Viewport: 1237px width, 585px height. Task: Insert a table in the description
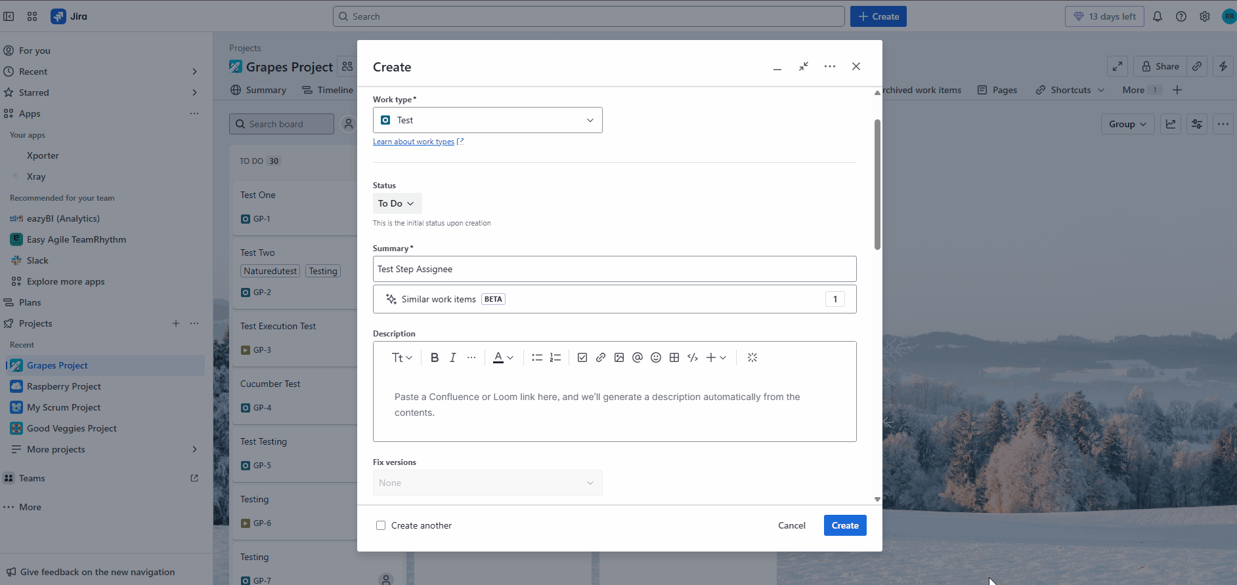pyautogui.click(x=674, y=357)
